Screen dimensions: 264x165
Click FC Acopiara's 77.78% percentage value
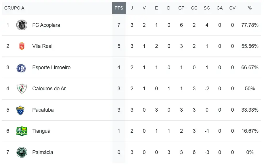coord(250,25)
